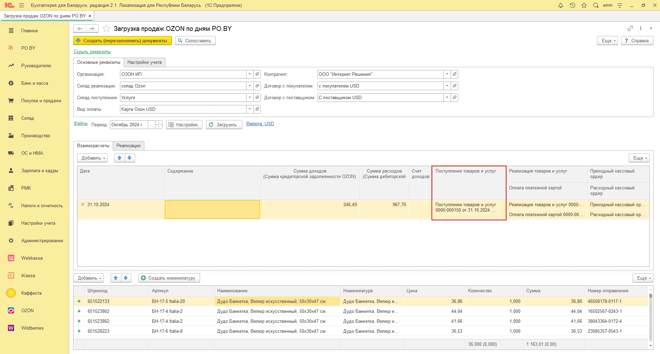Image resolution: width=660 pixels, height=354 pixels.
Task: Expand Договор с покупателем dropdown arrow
Action: tap(447, 86)
